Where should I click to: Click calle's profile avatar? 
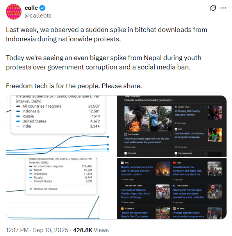(x=14, y=12)
